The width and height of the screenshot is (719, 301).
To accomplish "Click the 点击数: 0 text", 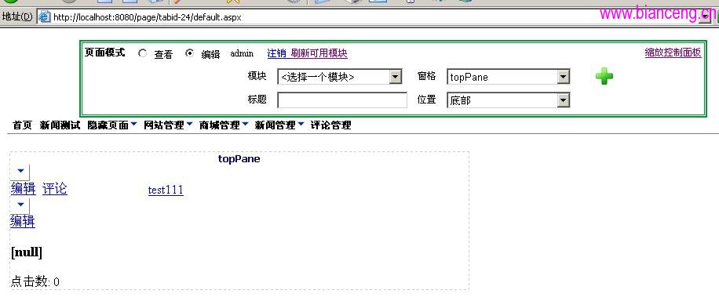I will [35, 281].
